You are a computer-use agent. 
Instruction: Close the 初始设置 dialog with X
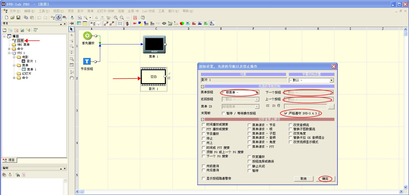tap(334, 67)
